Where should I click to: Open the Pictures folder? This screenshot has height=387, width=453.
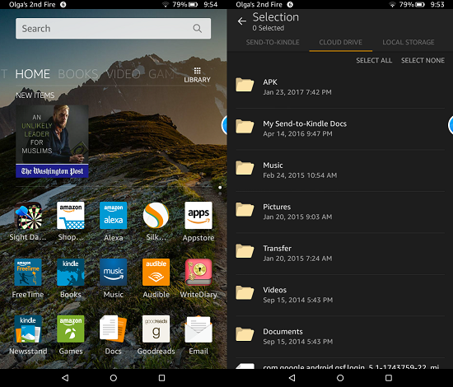[x=340, y=212]
